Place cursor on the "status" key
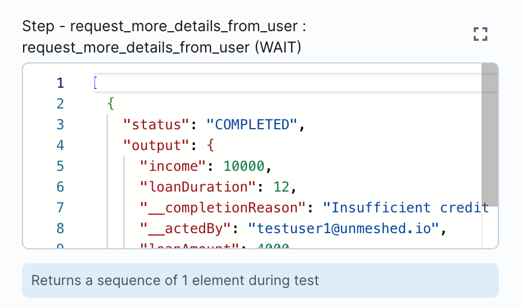This screenshot has width=522, height=307. (157, 125)
